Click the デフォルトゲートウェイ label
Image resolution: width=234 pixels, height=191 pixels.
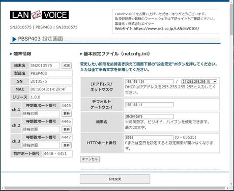102,104
